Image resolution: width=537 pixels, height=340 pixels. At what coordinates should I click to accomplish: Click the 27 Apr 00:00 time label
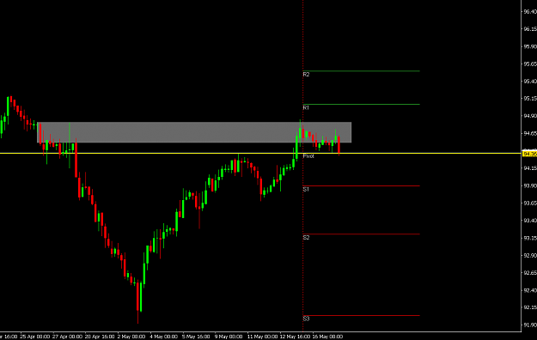tap(67, 337)
